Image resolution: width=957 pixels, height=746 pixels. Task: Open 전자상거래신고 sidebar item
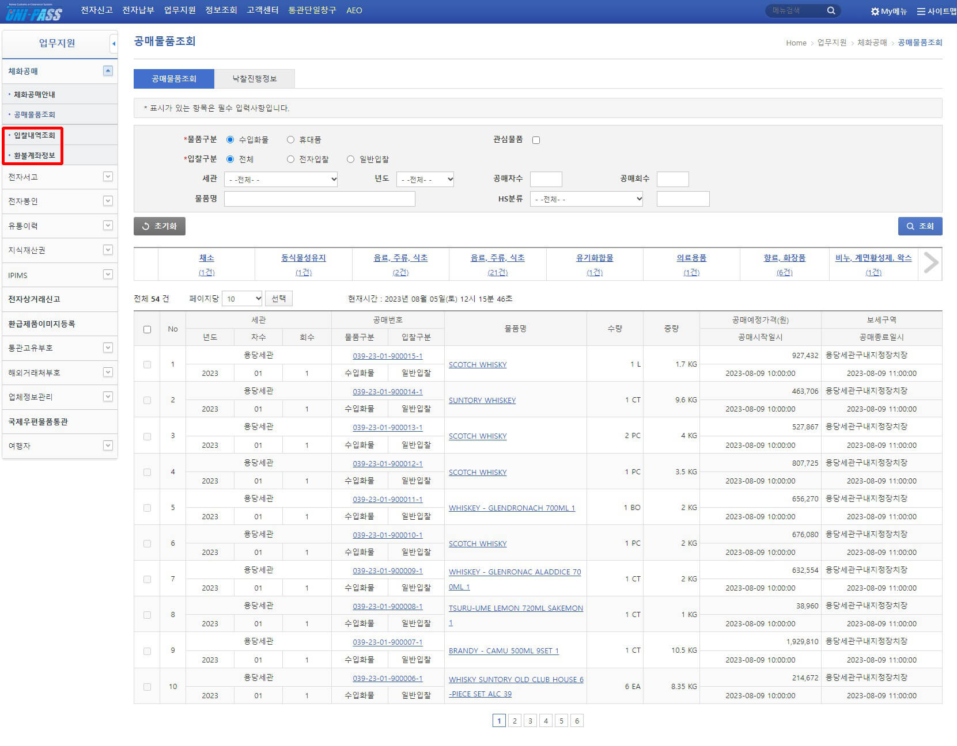[x=35, y=299]
